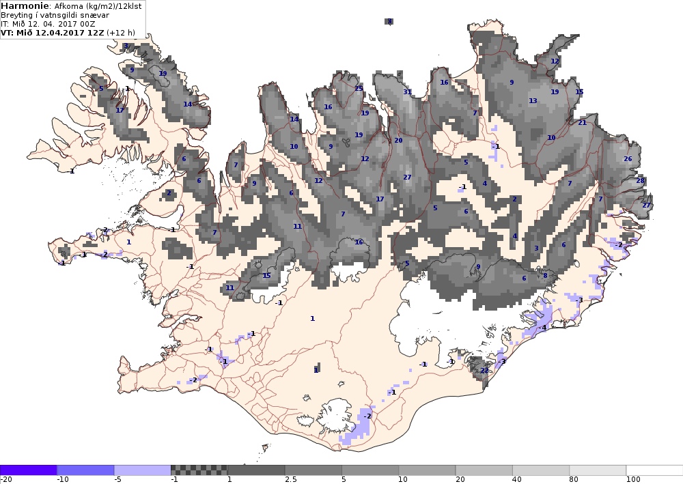Click the '2.5' legend scale label

click(x=291, y=480)
